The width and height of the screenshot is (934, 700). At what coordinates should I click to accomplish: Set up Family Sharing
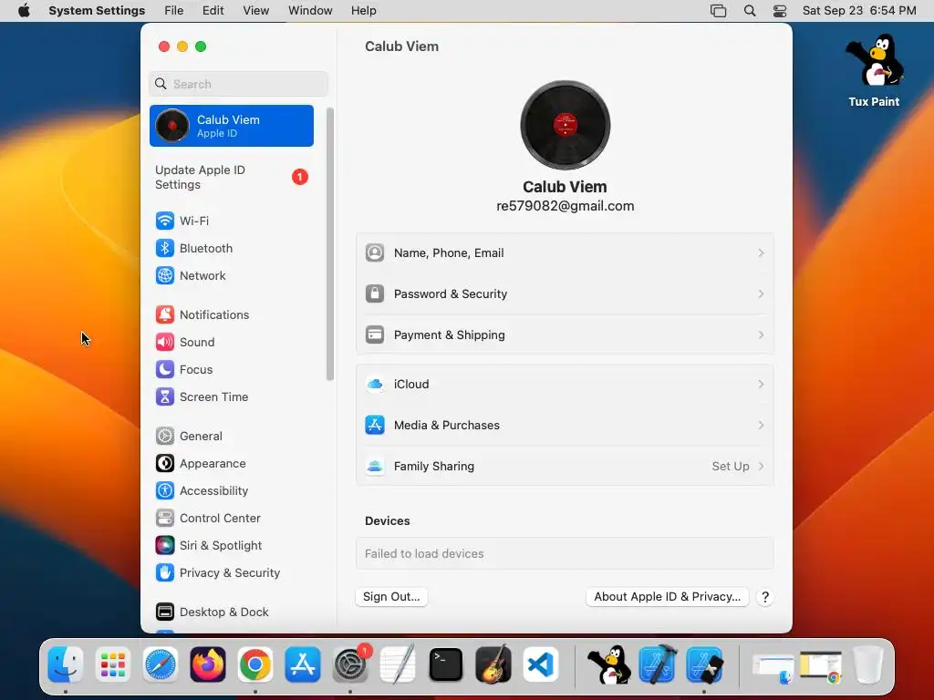[x=565, y=466]
